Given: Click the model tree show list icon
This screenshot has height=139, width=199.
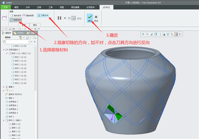Looking at the screenshot, I should (27, 38).
